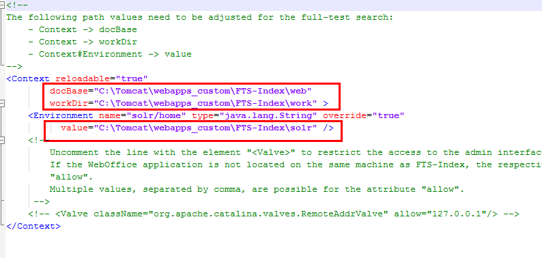Click the comment text "- Context -> workDir"
542x258 pixels.
83,42
